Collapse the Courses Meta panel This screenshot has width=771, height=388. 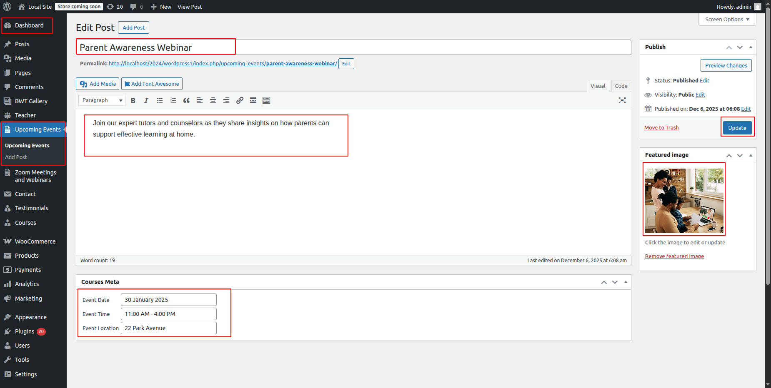tap(626, 282)
